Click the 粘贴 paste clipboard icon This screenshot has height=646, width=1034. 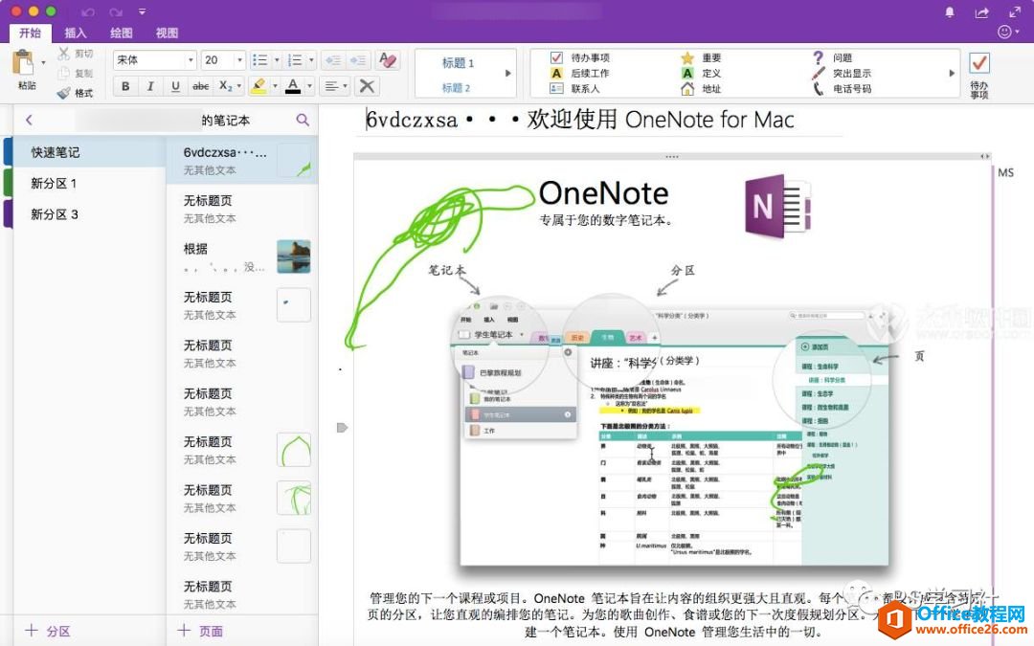(24, 63)
